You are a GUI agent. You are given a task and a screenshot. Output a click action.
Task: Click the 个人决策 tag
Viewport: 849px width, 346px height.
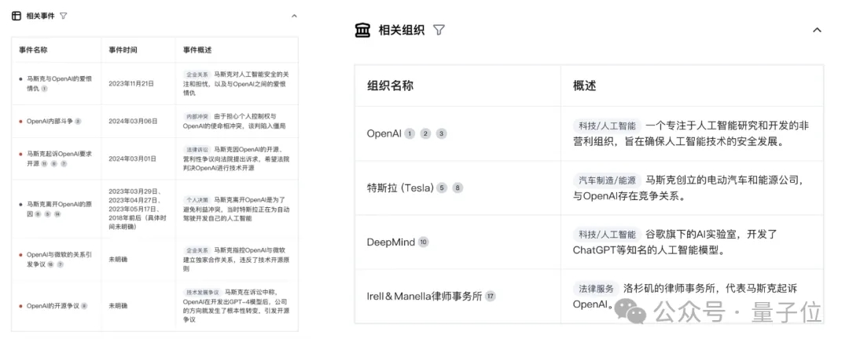point(197,199)
